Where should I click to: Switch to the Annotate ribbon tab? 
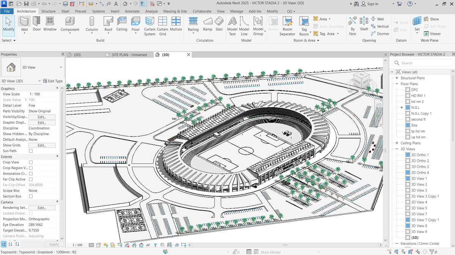click(132, 11)
